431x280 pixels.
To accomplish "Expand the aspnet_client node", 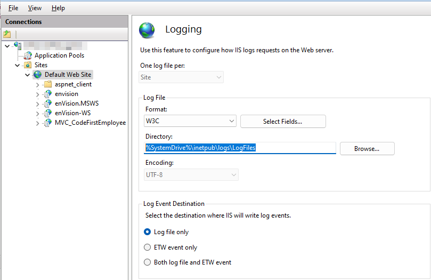I will point(38,85).
